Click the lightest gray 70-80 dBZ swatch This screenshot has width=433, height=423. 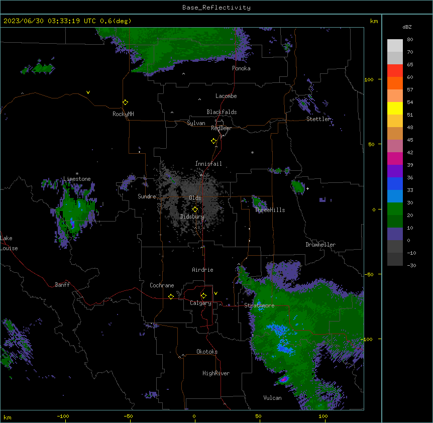[395, 45]
